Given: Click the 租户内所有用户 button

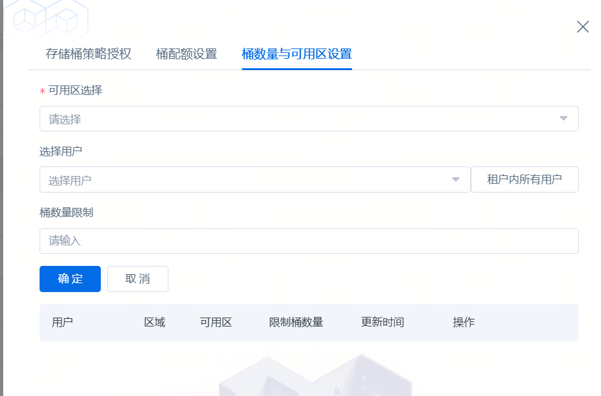Looking at the screenshot, I should 524,180.
